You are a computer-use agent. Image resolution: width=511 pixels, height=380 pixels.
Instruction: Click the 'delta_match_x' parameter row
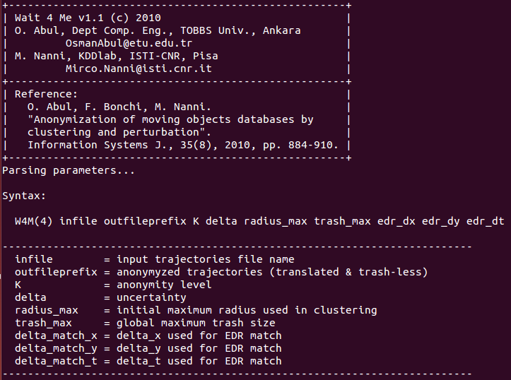coord(148,336)
